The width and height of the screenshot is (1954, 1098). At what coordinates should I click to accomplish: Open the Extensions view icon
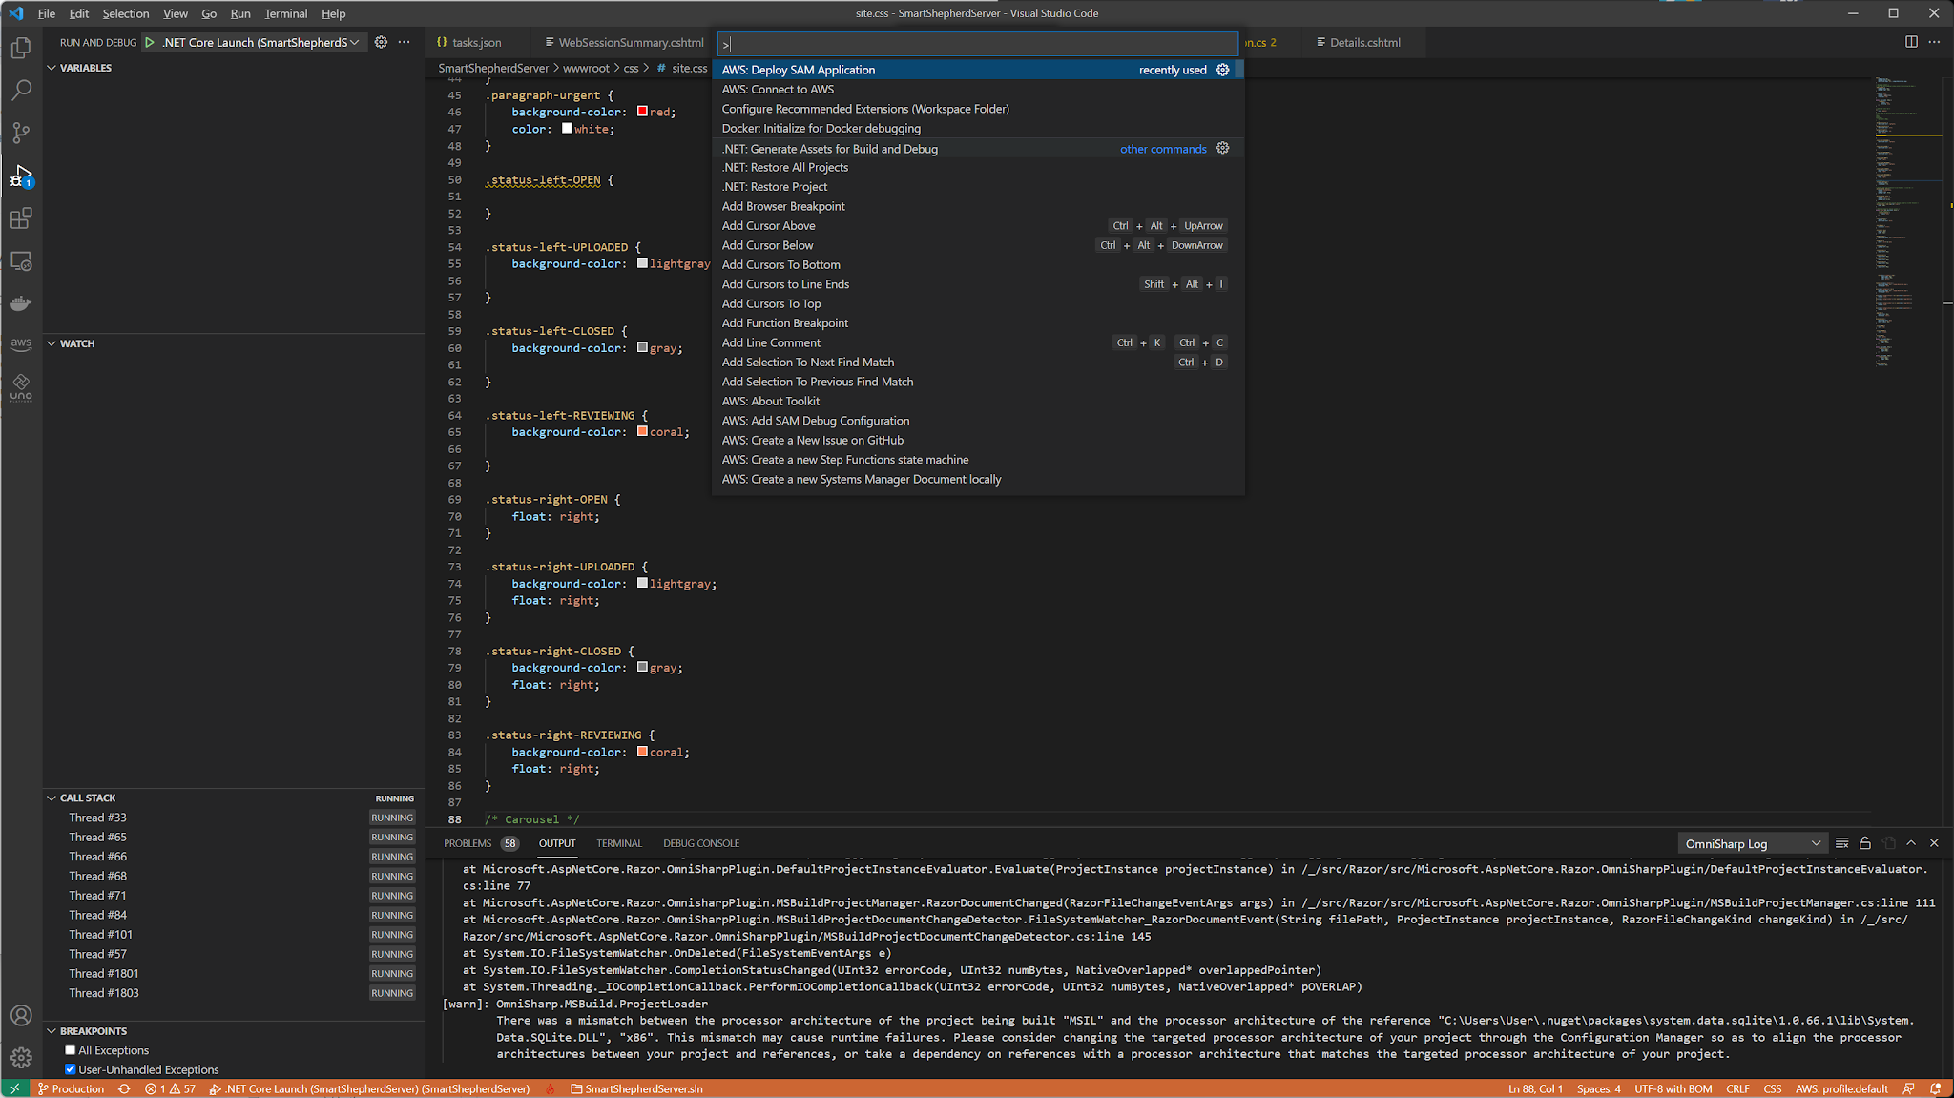[21, 218]
